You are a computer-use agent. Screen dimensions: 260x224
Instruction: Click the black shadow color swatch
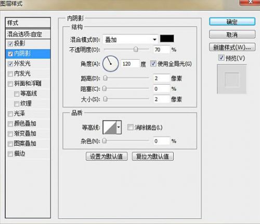167,38
